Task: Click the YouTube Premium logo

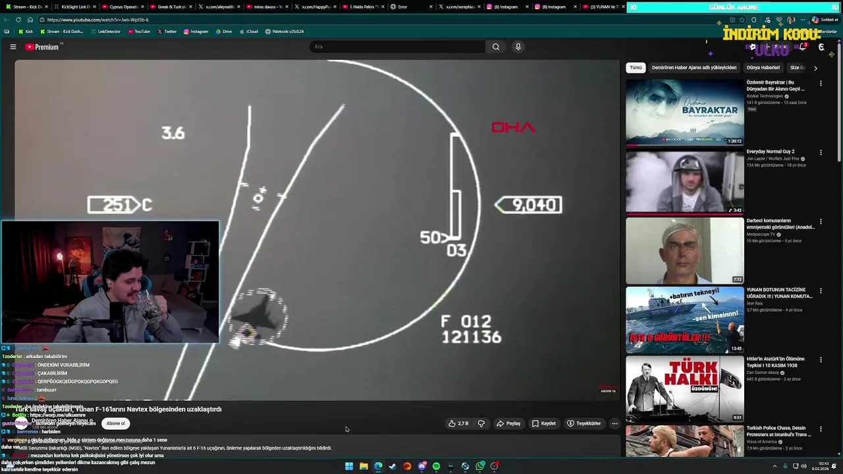Action: (x=43, y=47)
